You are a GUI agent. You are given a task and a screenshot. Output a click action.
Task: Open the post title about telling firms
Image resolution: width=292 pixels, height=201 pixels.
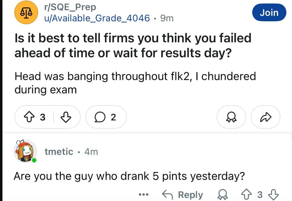(x=133, y=45)
